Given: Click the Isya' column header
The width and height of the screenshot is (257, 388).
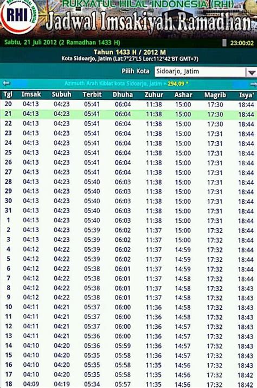Looking at the screenshot, I should coord(246,95).
